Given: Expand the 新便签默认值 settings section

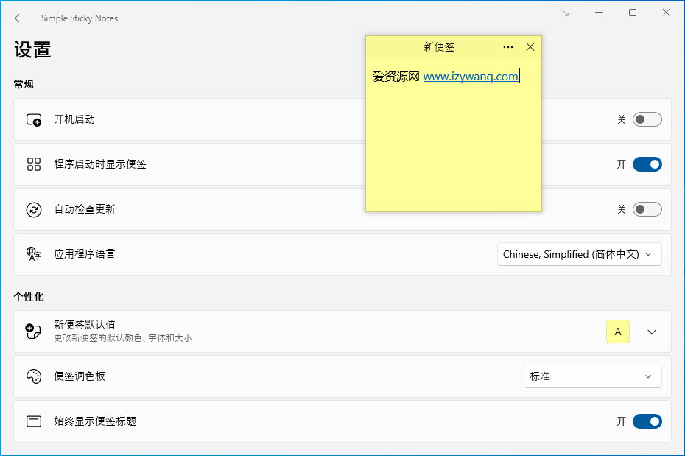Looking at the screenshot, I should point(650,332).
